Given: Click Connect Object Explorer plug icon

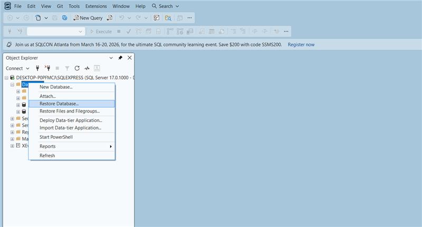Looking at the screenshot, I should click(37, 68).
